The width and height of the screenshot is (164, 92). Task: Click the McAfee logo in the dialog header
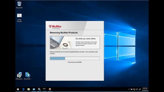point(55,27)
